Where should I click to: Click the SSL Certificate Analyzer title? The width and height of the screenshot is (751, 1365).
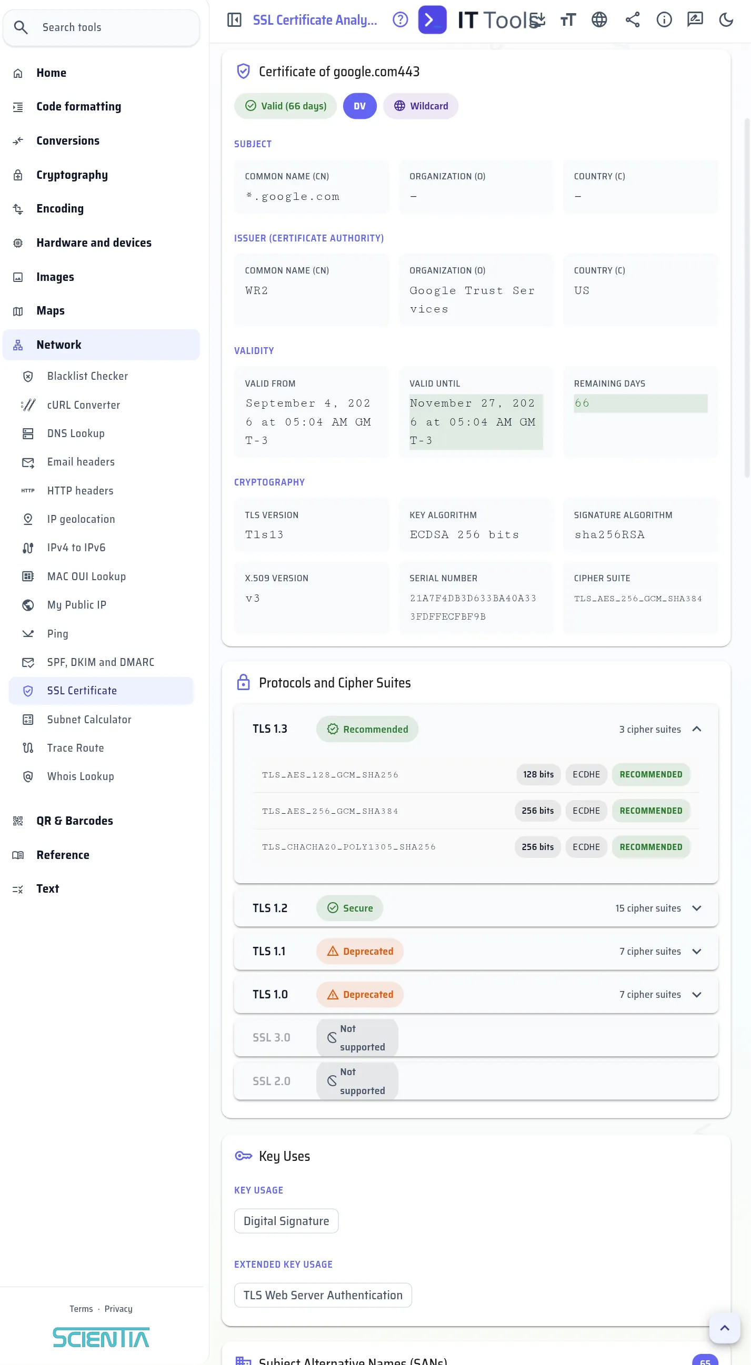click(x=315, y=20)
